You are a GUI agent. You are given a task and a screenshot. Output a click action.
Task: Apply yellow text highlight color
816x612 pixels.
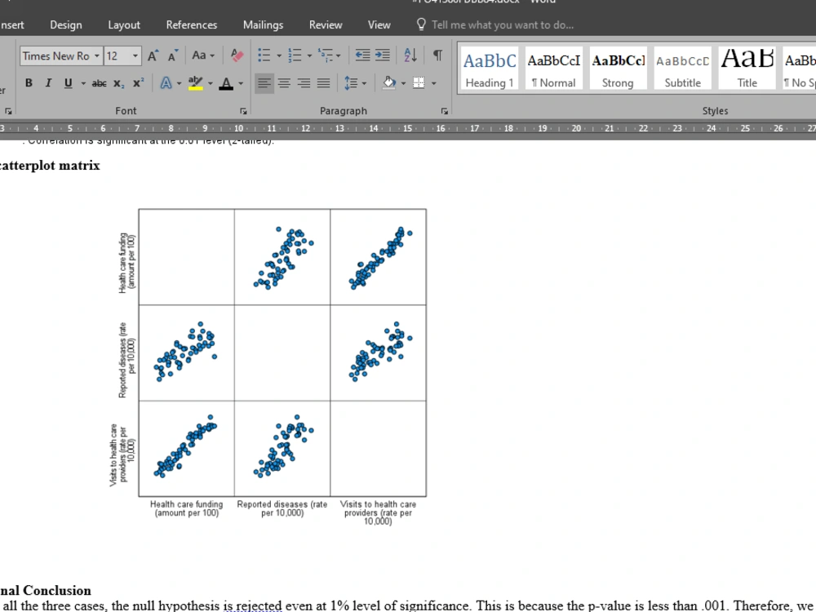pyautogui.click(x=196, y=82)
